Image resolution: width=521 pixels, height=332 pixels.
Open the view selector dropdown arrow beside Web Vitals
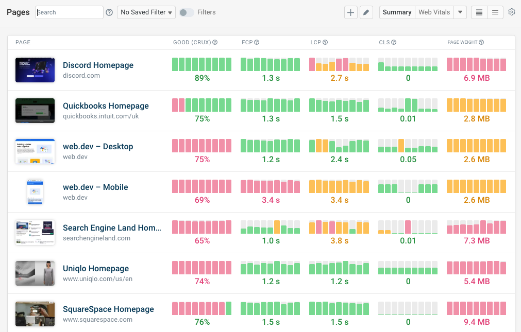click(x=460, y=12)
